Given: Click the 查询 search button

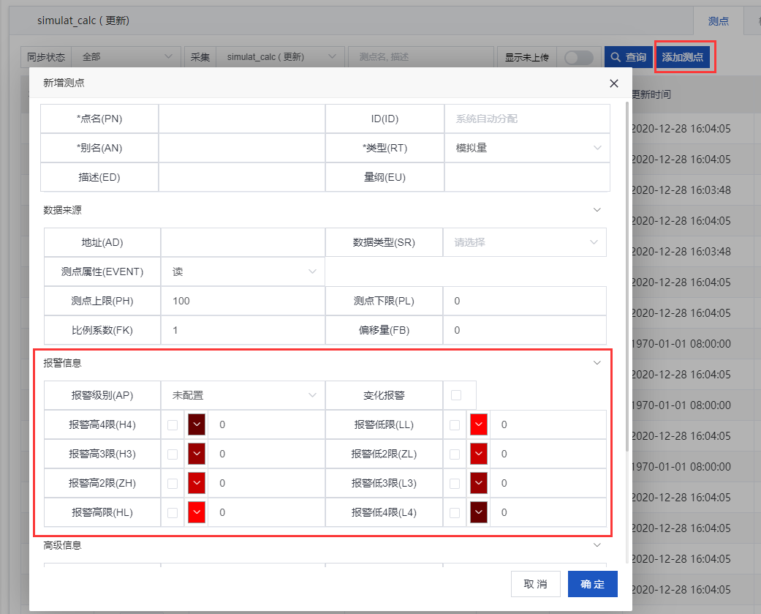Looking at the screenshot, I should click(628, 57).
